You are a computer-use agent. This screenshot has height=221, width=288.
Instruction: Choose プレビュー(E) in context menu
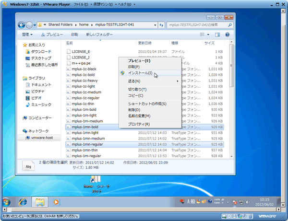(x=150, y=61)
